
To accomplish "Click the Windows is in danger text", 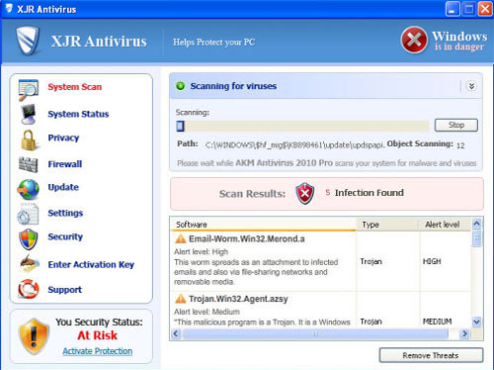I will tap(459, 41).
